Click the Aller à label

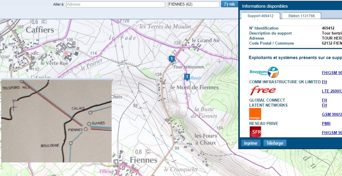pos(58,4)
